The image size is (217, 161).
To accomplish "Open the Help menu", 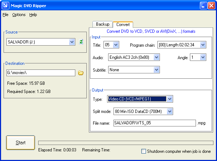I will 33,15.
